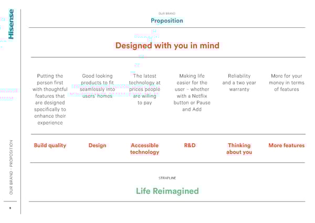Click the 'Build quality' label
Viewport: 315px width, 223px height.
click(x=50, y=146)
